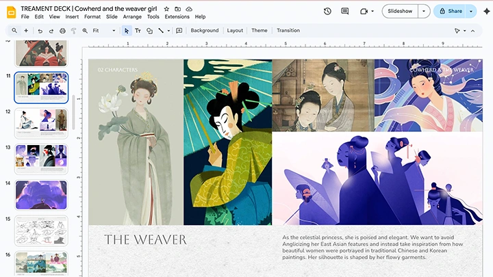The image size is (493, 277).
Task: Undo last action
Action: pos(40,31)
